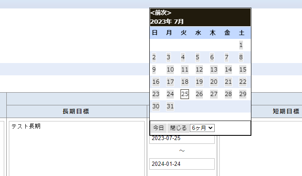
Task: Focus the end date field 2024-01-24
Action: tap(182, 164)
